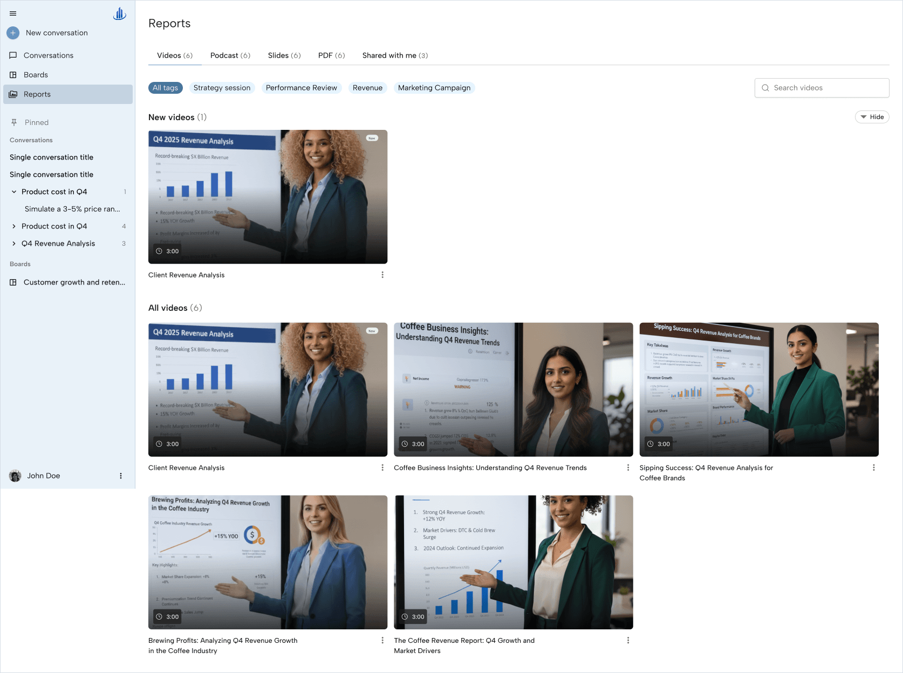Screen dimensions: 903x673
Task: Click John Doe user name
Action: tap(44, 476)
